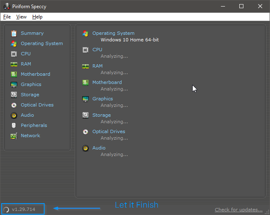Click the RAM stick icon in sidebar
The width and height of the screenshot is (270, 215).
(14, 64)
